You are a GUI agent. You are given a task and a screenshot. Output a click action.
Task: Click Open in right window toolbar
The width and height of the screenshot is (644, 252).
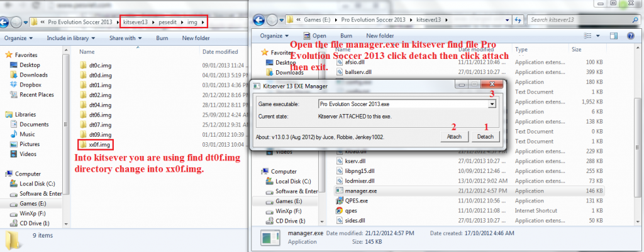(314, 36)
